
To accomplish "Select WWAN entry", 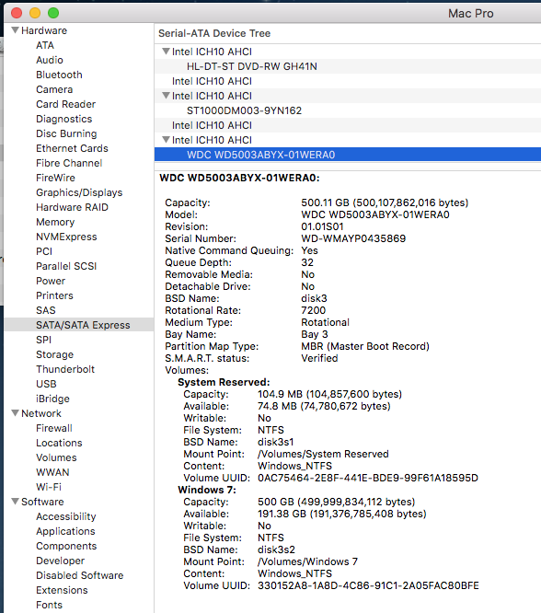I will coord(52,472).
